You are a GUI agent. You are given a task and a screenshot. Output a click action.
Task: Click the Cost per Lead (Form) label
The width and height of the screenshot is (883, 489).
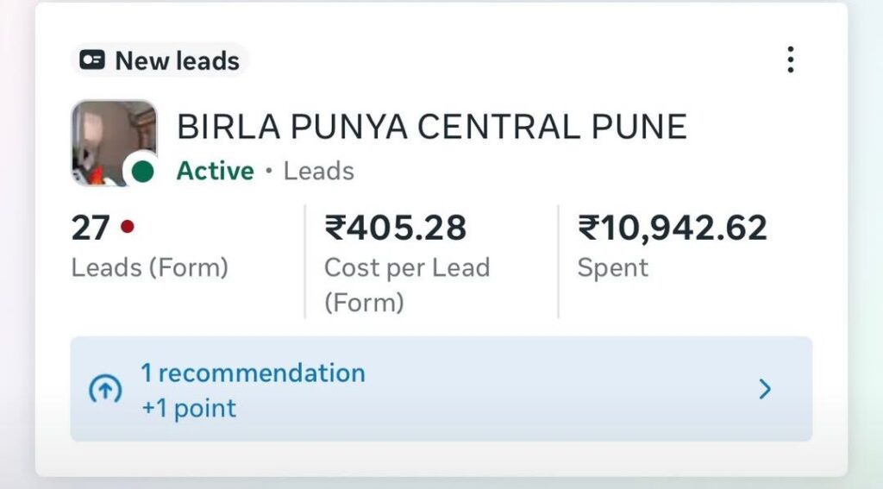pos(406,285)
